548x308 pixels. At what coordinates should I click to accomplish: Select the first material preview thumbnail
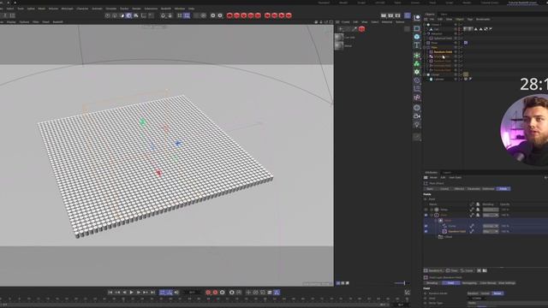[339, 38]
